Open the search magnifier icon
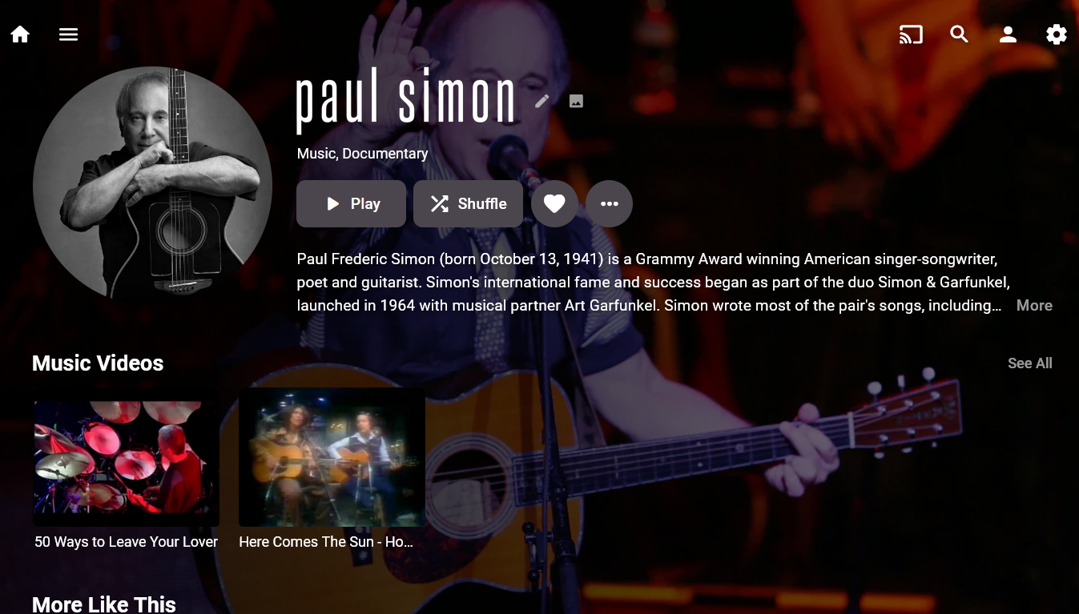The width and height of the screenshot is (1079, 614). [x=959, y=34]
